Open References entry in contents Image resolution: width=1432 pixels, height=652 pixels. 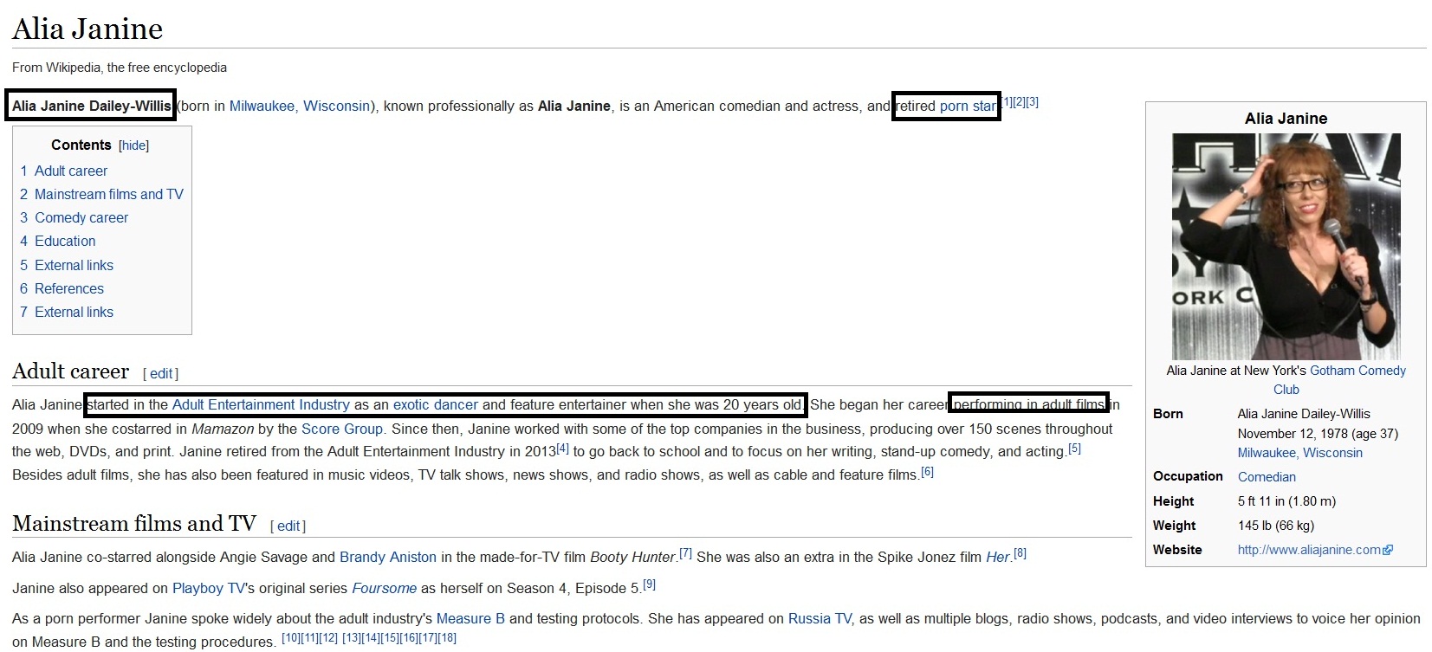click(68, 289)
